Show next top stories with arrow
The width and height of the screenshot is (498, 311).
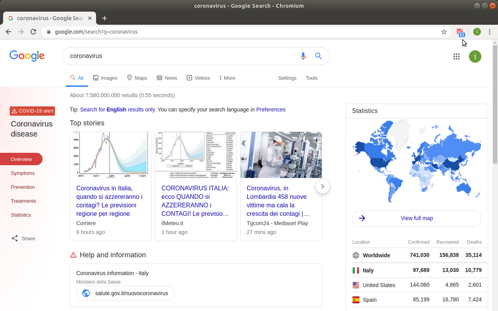click(x=323, y=187)
